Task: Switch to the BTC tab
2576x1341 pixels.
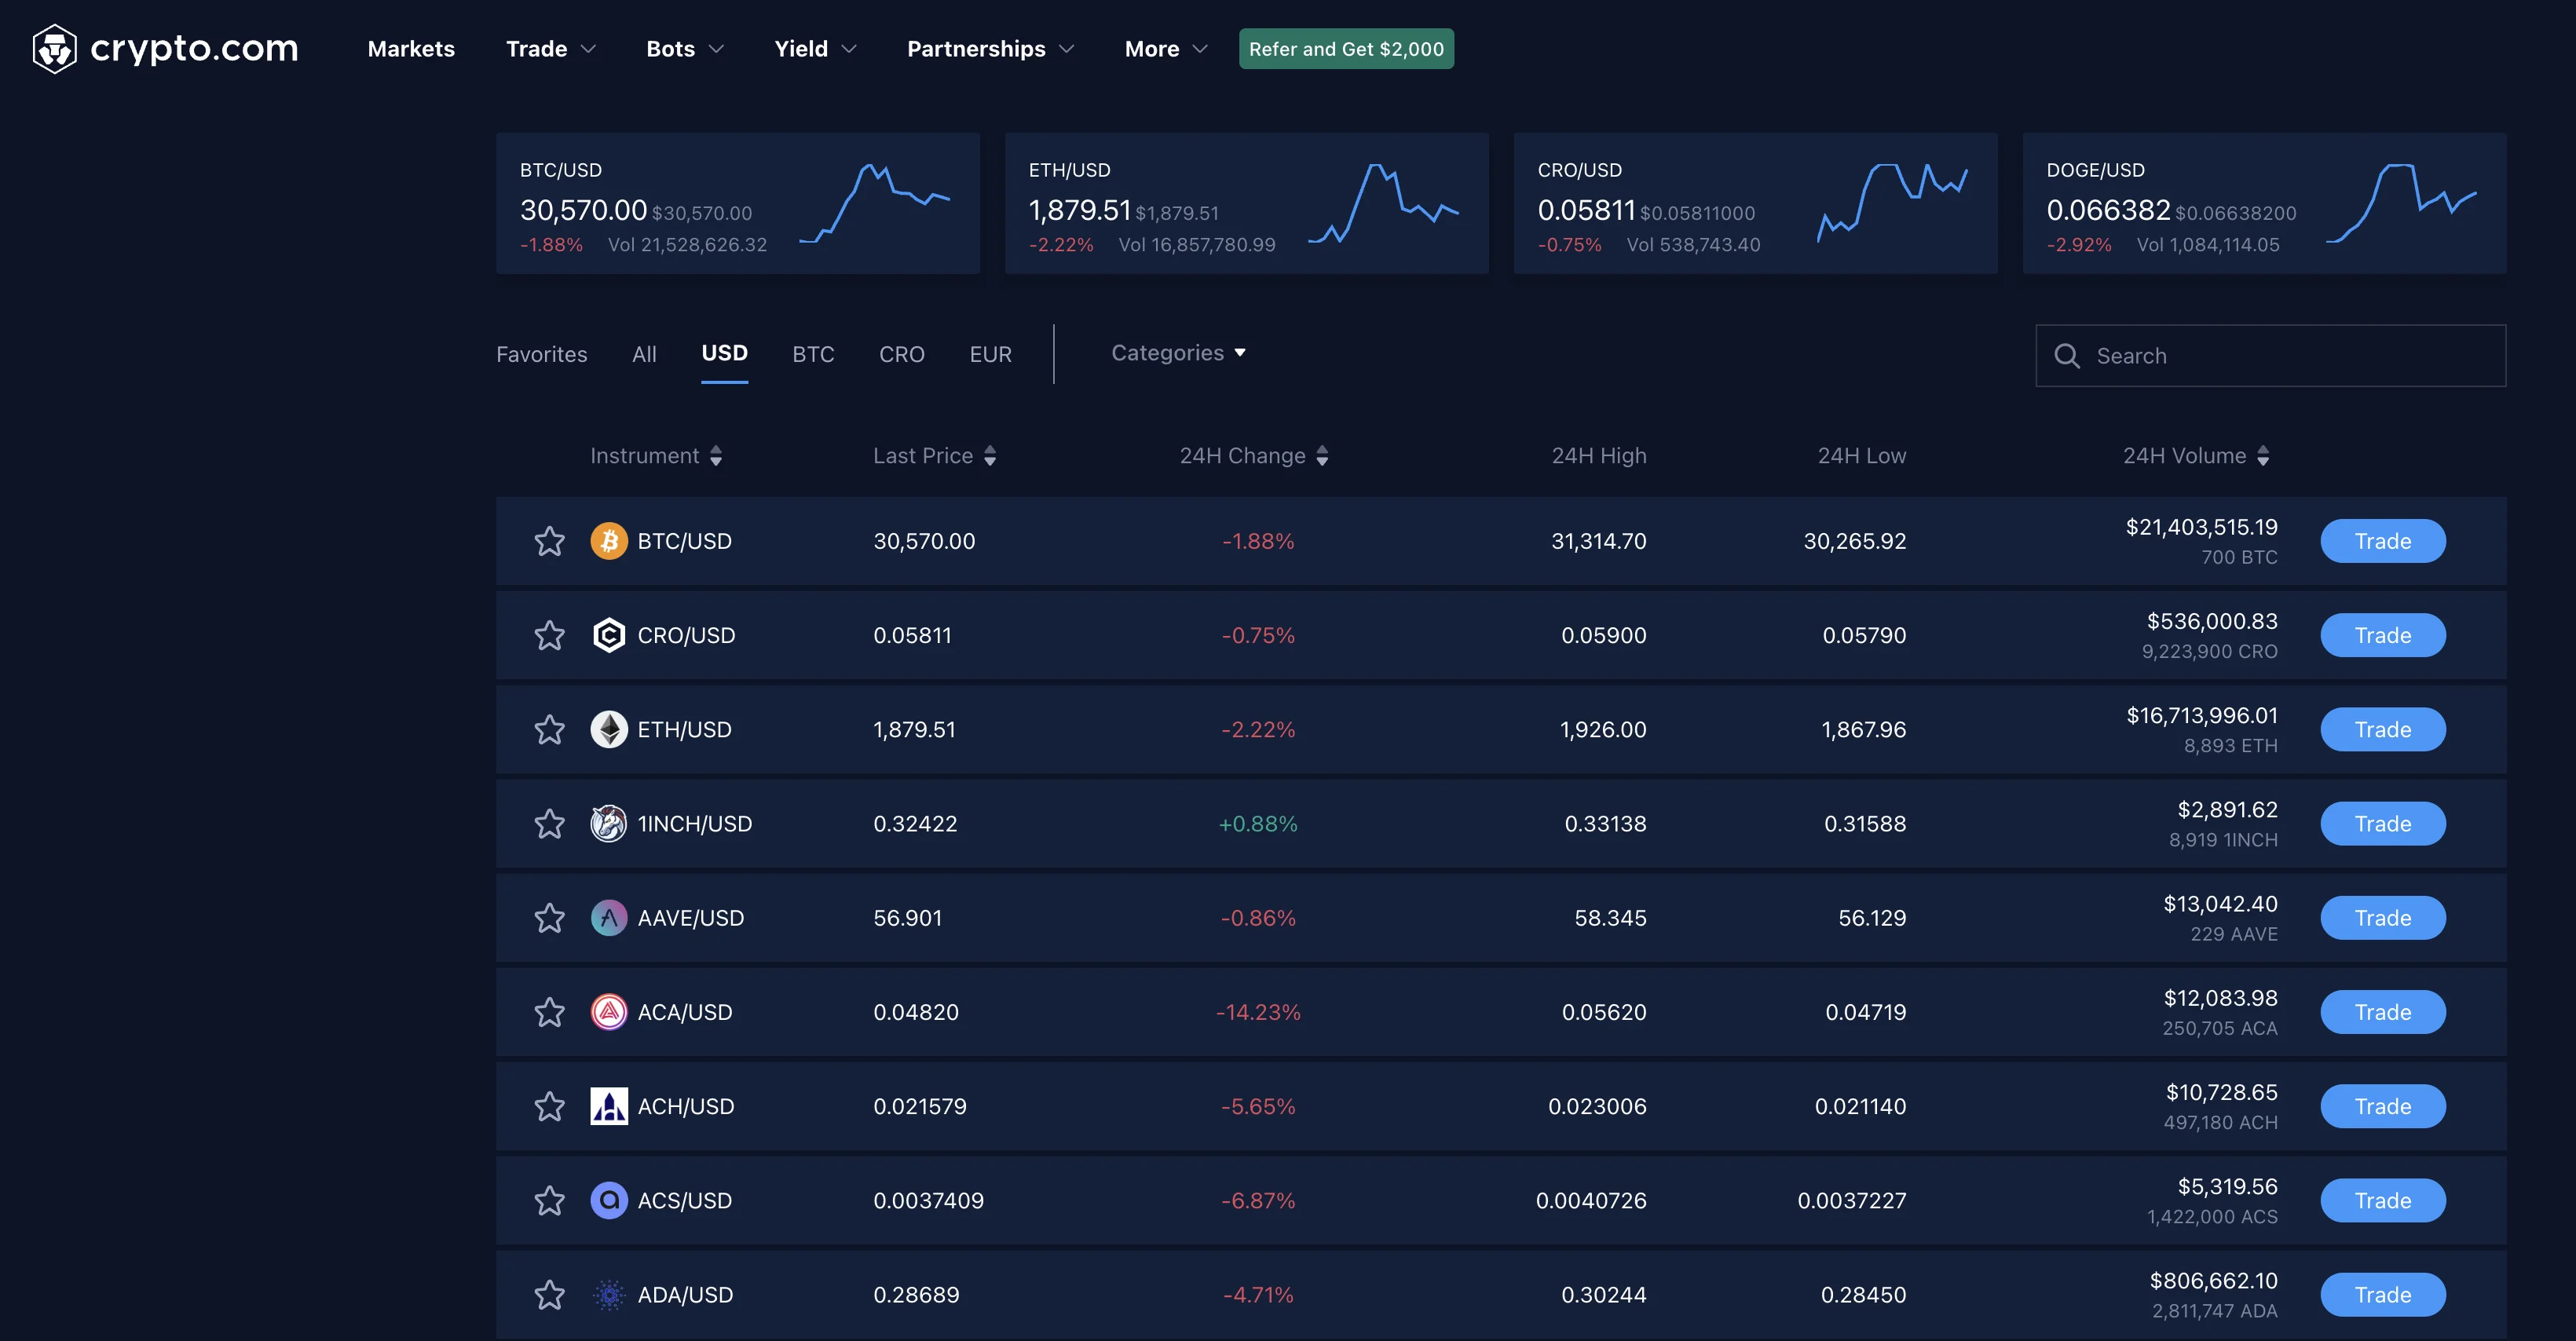Action: click(813, 355)
